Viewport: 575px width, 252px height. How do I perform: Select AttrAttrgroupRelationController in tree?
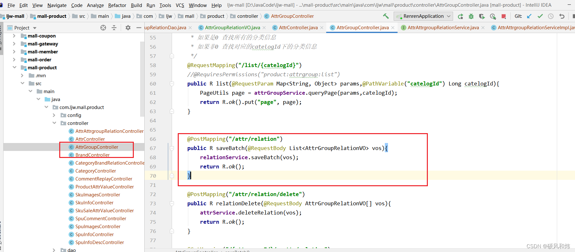pyautogui.click(x=109, y=131)
